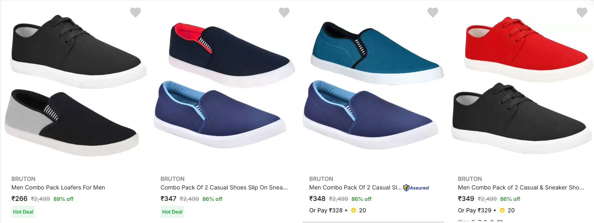Click the coin icon beside ₹328 offer
Viewport: 594px width, 223px height.
pyautogui.click(x=354, y=210)
